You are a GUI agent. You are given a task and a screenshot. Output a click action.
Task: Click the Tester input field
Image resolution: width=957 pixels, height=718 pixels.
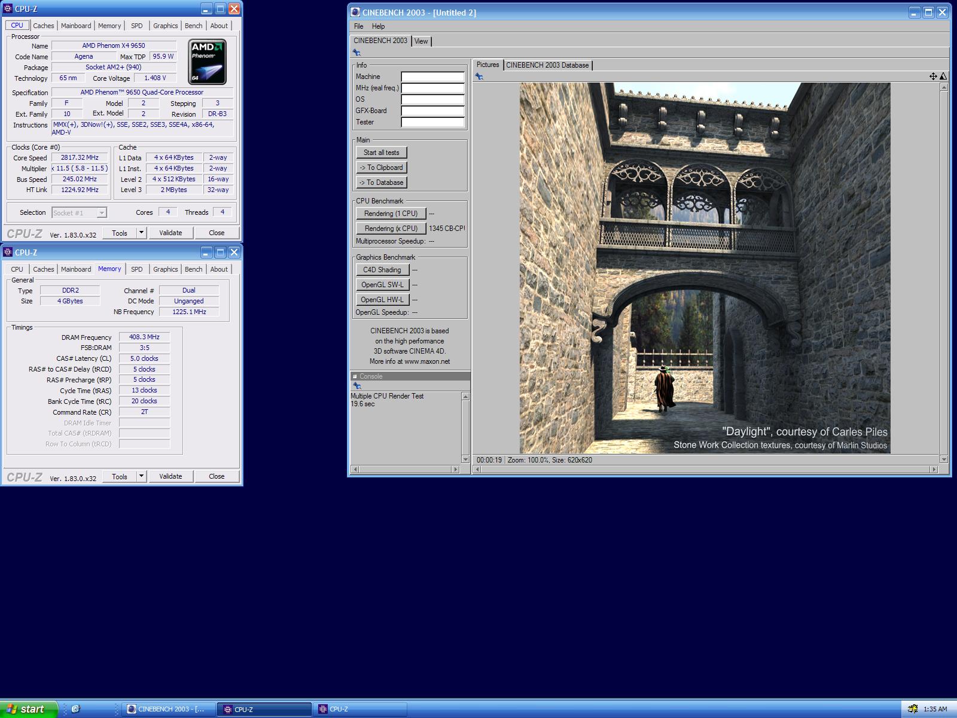432,122
